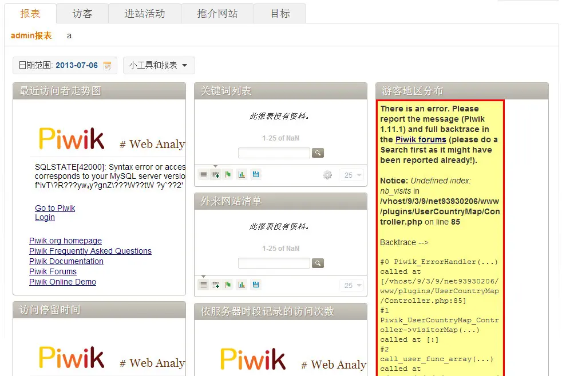Image resolution: width=562 pixels, height=376 pixels.
Task: Open the gear settings icon in 关键词列表
Action: pyautogui.click(x=327, y=175)
